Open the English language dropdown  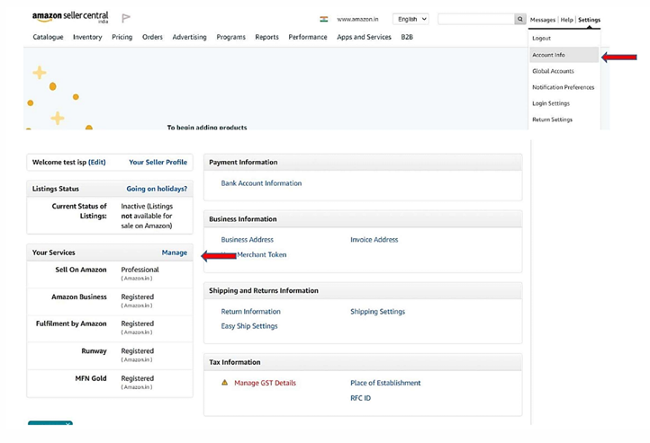(x=411, y=19)
